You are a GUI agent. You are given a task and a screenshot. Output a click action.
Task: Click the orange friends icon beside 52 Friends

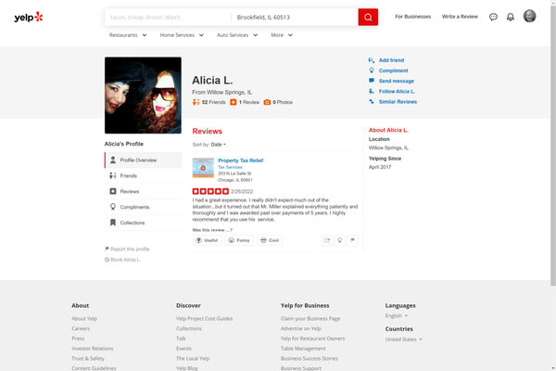click(x=196, y=102)
